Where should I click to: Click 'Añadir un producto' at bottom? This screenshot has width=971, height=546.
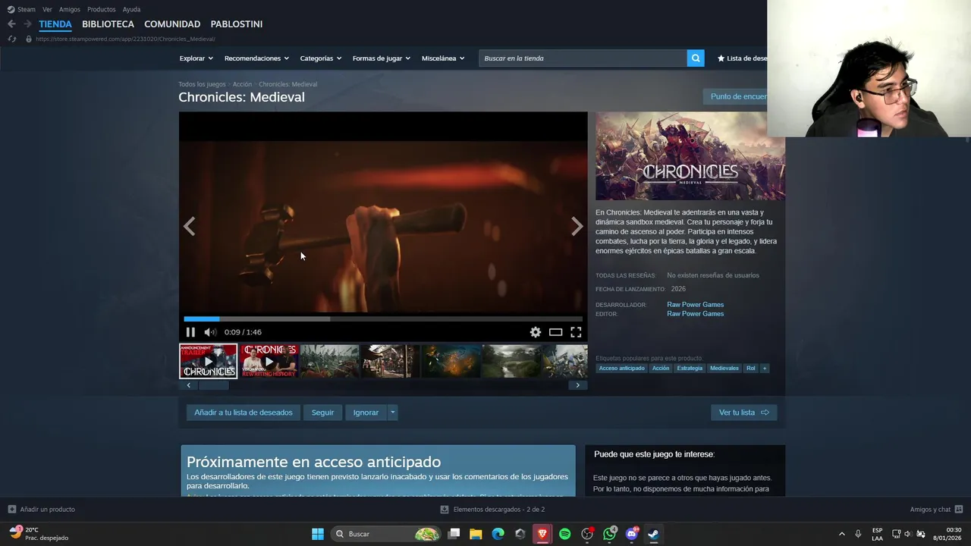pyautogui.click(x=42, y=510)
